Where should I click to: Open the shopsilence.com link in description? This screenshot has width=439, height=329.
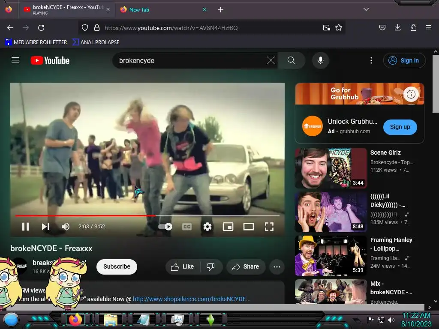pyautogui.click(x=192, y=299)
